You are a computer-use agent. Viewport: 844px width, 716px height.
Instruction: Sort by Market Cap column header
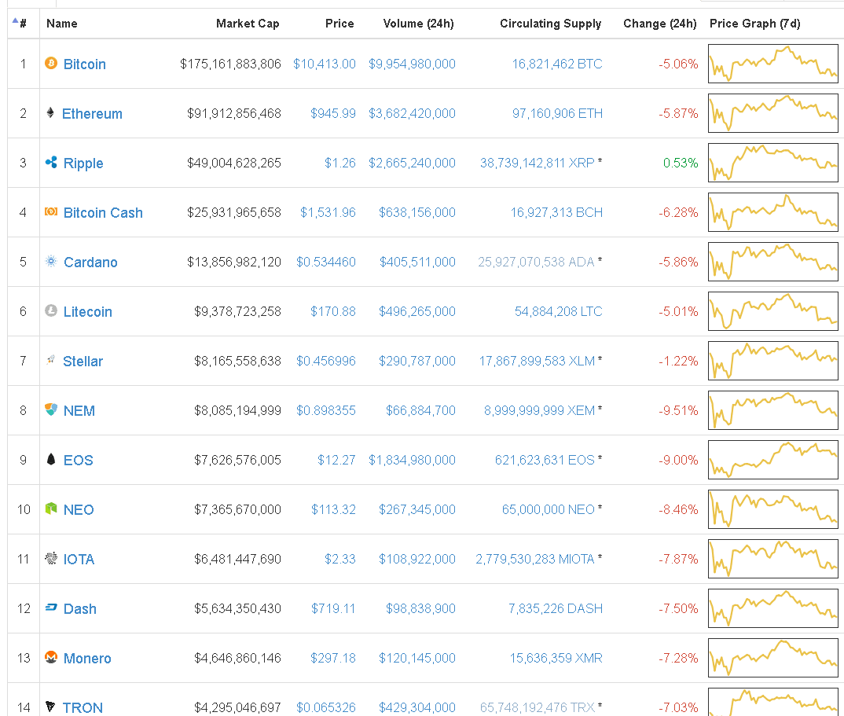pos(248,24)
